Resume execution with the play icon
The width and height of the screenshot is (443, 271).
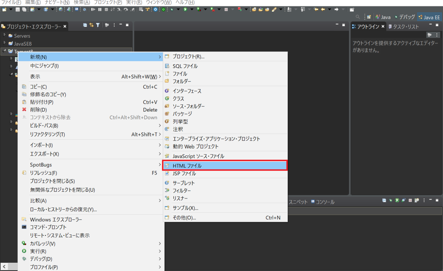[x=94, y=10]
